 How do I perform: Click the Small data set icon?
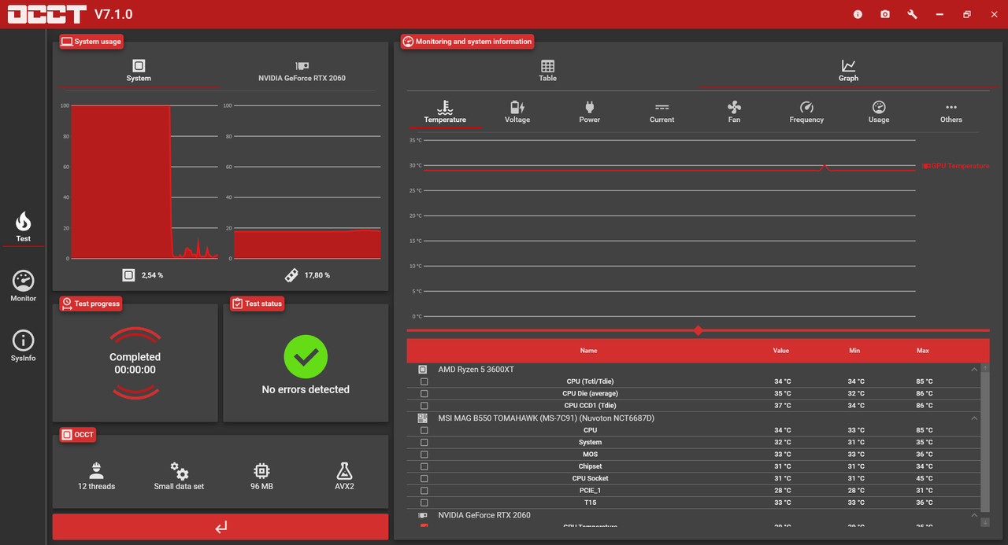(180, 470)
